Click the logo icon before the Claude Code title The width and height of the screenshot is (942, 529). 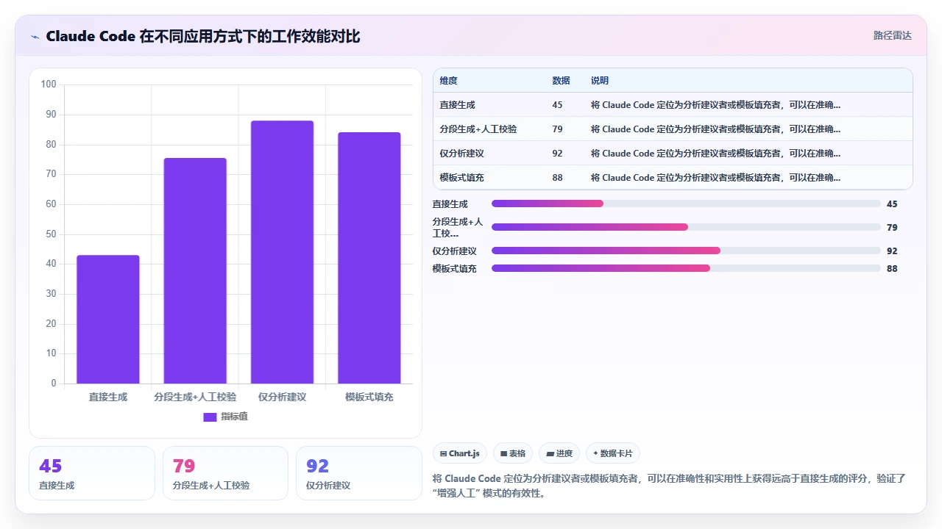pyautogui.click(x=35, y=37)
